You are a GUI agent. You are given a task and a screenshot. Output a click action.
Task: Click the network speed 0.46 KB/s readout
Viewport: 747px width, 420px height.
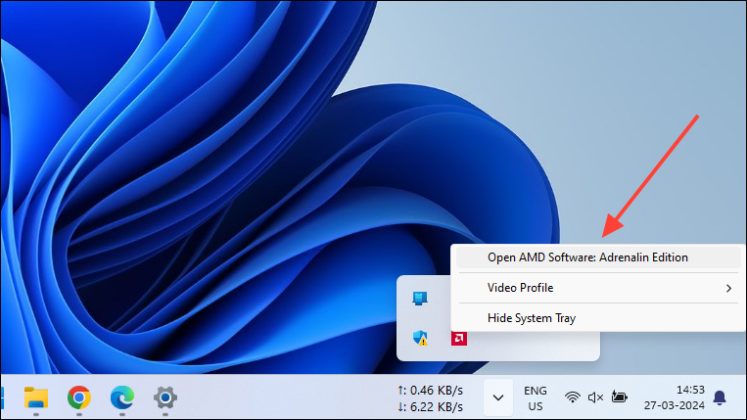click(x=430, y=391)
